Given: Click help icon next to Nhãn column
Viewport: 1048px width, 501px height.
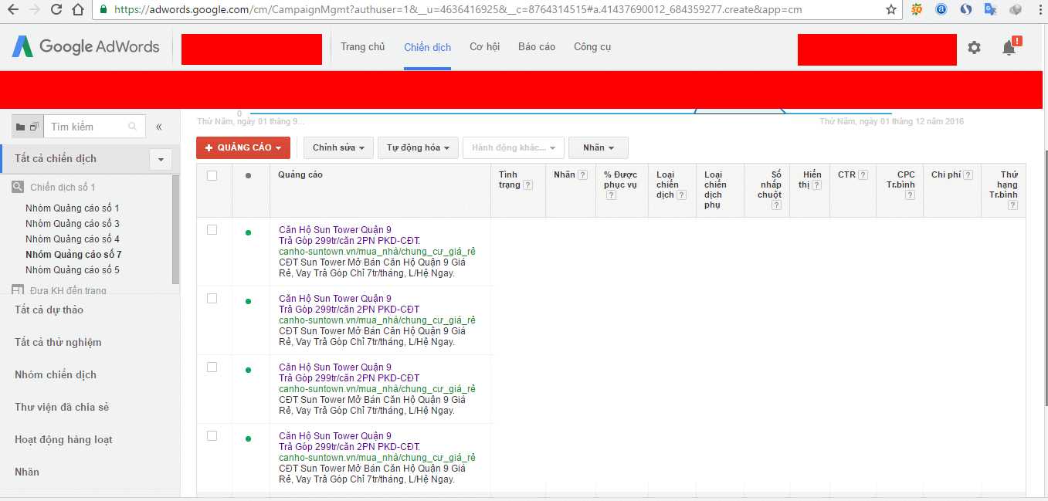Looking at the screenshot, I should (582, 174).
